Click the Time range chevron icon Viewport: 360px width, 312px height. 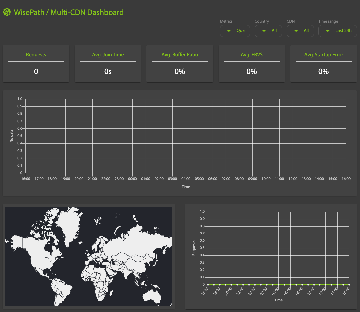(327, 31)
